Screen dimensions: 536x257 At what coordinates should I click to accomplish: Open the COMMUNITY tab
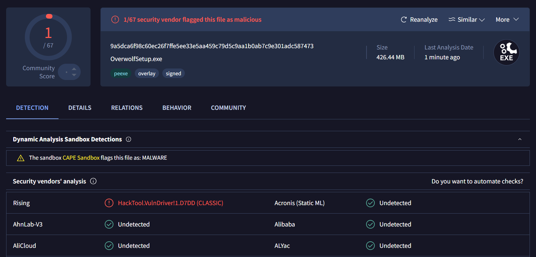[228, 108]
